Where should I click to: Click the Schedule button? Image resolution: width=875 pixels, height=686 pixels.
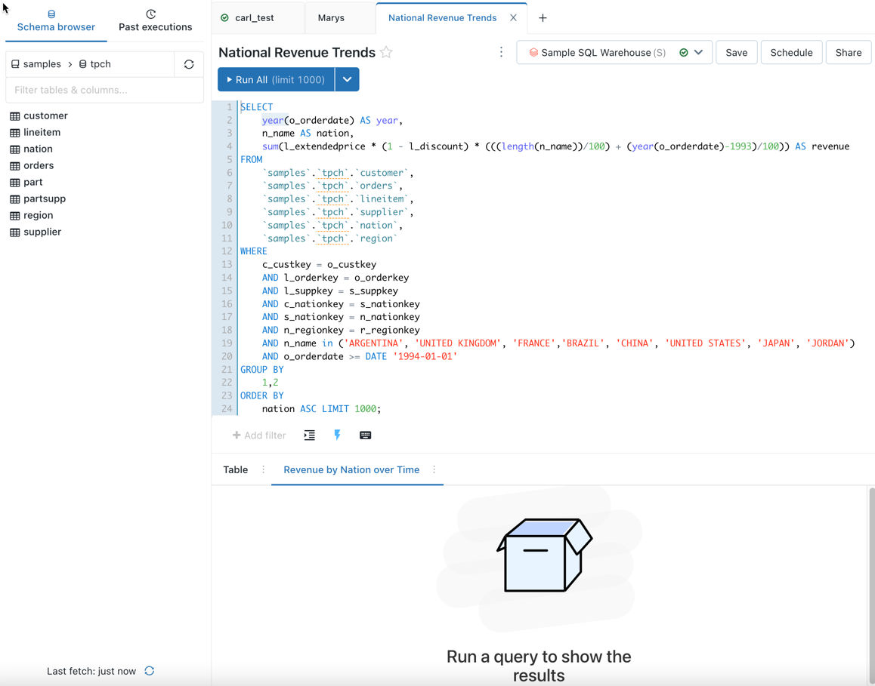791,53
